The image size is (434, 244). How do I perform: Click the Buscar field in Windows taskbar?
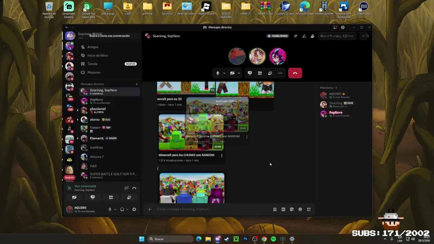(x=171, y=239)
